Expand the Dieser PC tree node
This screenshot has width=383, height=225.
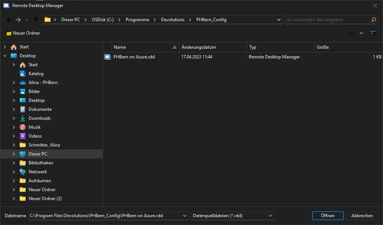pos(14,154)
